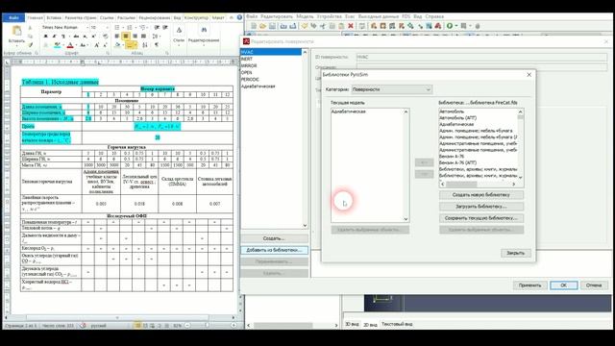Open bulleted list options in Word
615x346 pixels.
[123, 28]
